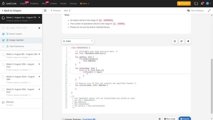
Task: Select Week 3 progress circle
Action: tap(3, 64)
